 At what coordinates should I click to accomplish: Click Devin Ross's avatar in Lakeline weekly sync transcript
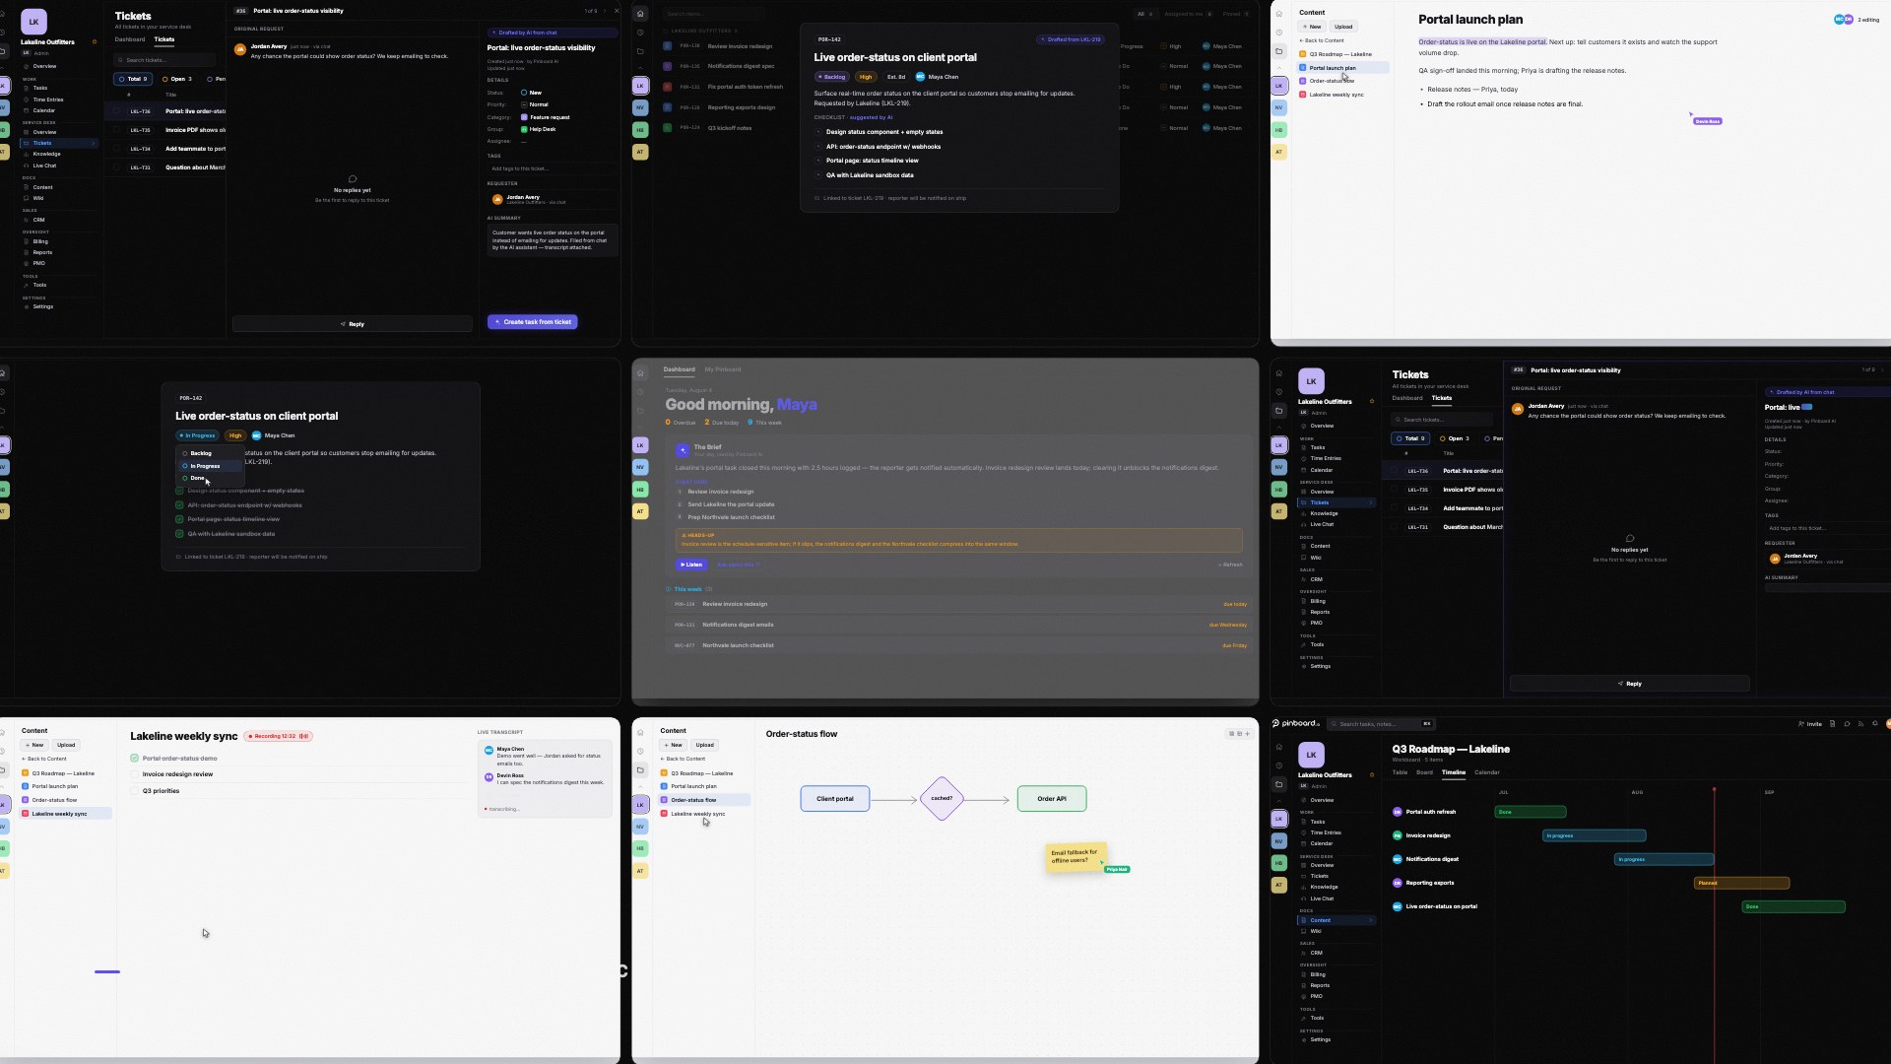(x=489, y=777)
